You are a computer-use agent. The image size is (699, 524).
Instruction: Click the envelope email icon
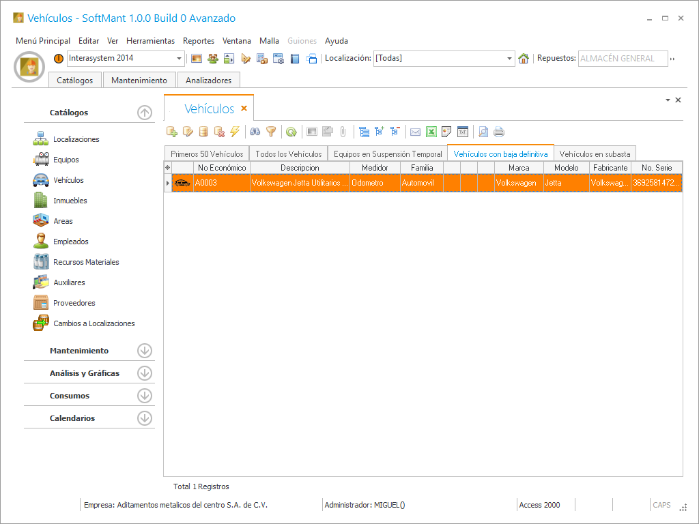(x=415, y=132)
